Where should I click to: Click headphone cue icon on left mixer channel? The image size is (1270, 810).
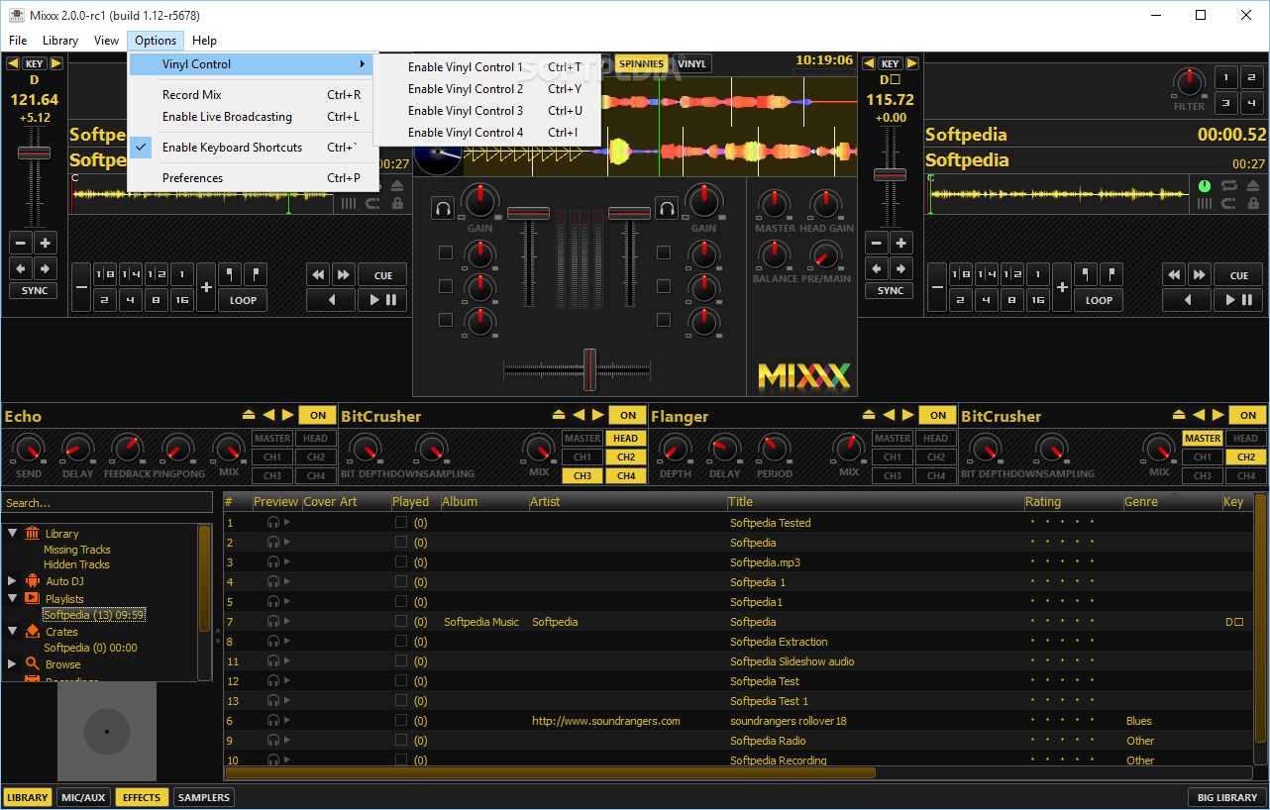click(443, 208)
